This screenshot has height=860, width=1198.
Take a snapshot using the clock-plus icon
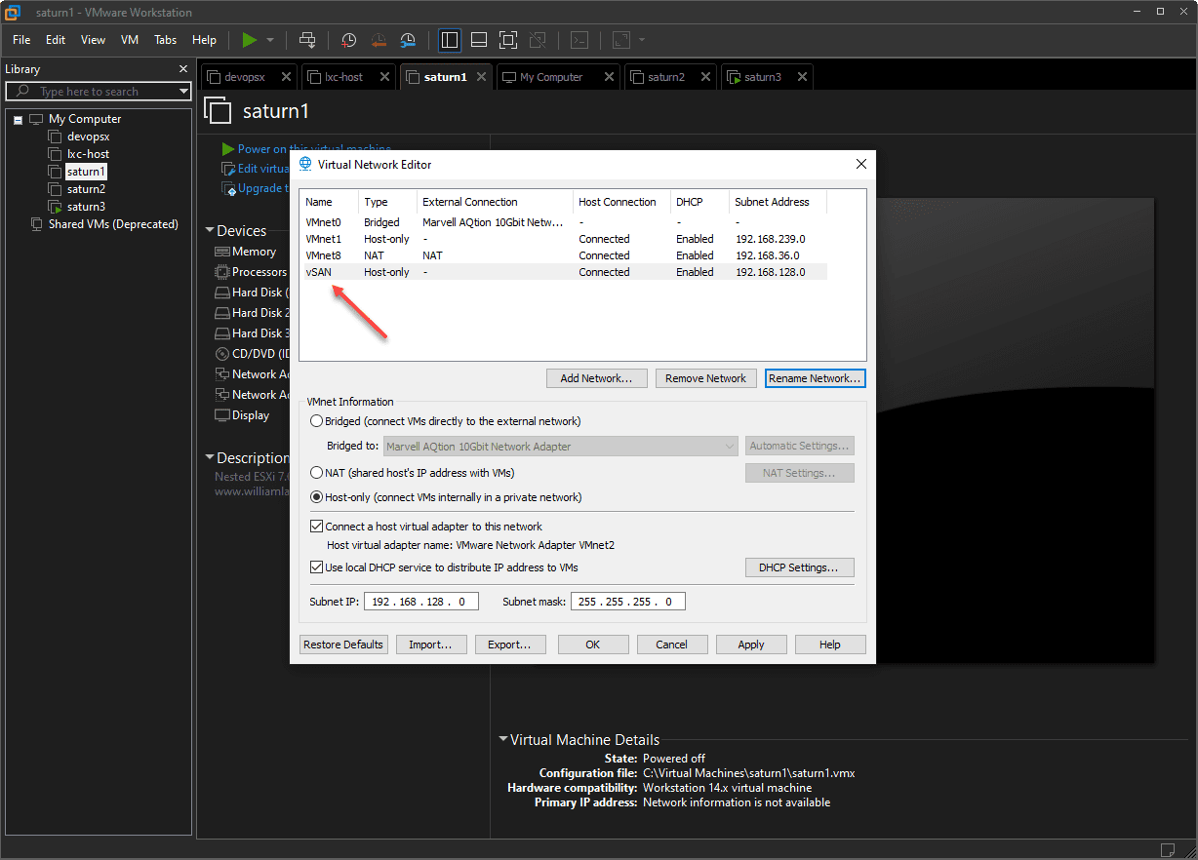pos(348,40)
